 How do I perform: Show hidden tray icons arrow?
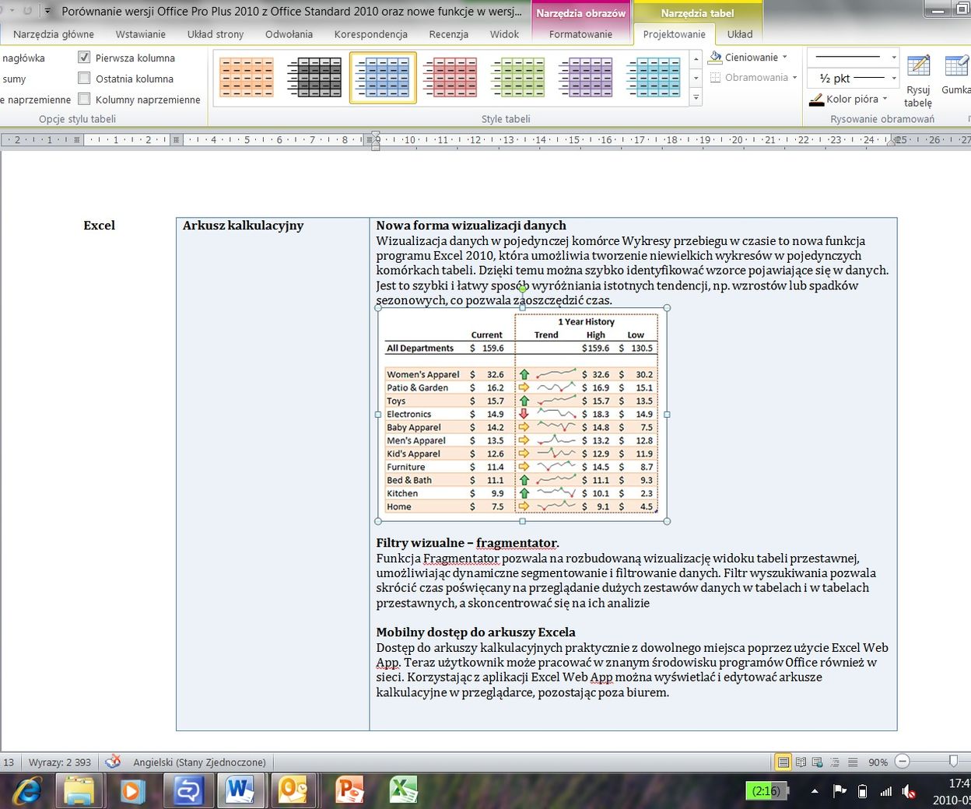point(815,791)
